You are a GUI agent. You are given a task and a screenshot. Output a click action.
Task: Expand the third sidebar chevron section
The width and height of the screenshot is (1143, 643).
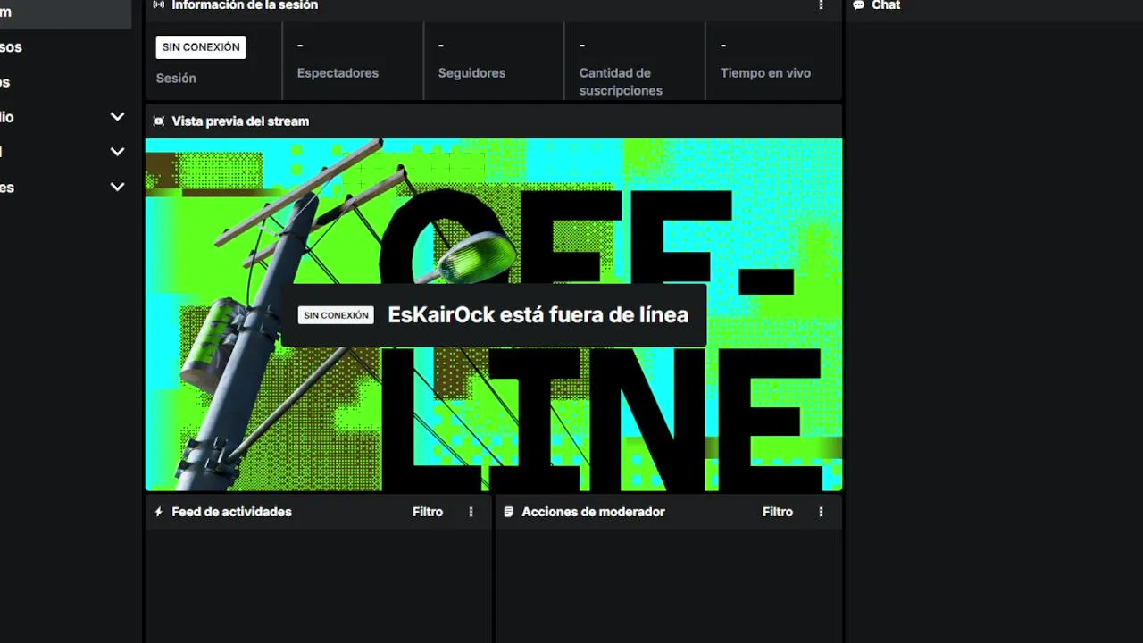point(117,188)
